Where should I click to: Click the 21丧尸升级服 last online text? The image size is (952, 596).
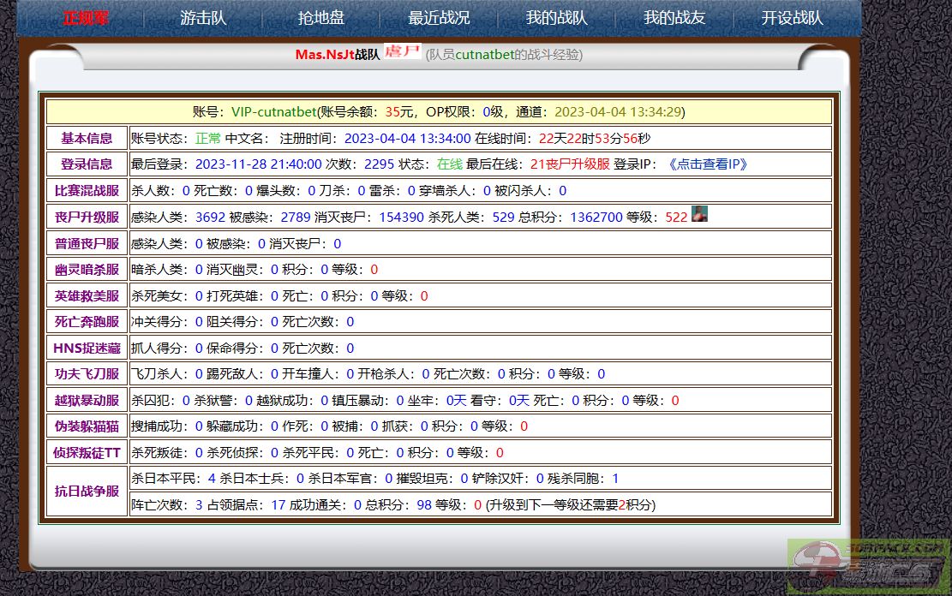tap(570, 164)
